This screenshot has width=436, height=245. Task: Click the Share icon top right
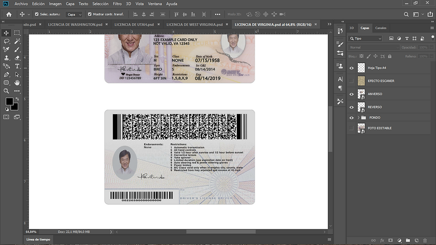point(430,14)
